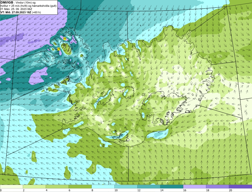Select the lavender 16–18 m/s swatch

[x=195, y=186]
